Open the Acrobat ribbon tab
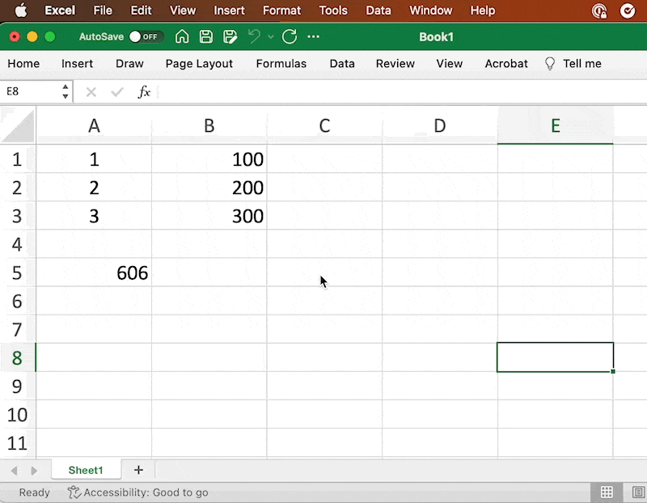This screenshot has width=647, height=503. click(506, 64)
